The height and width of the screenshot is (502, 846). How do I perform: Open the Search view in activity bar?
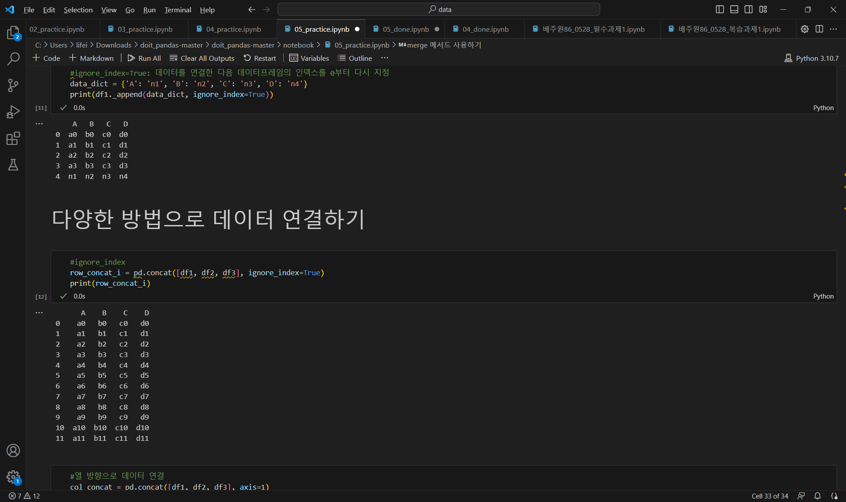pos(13,59)
